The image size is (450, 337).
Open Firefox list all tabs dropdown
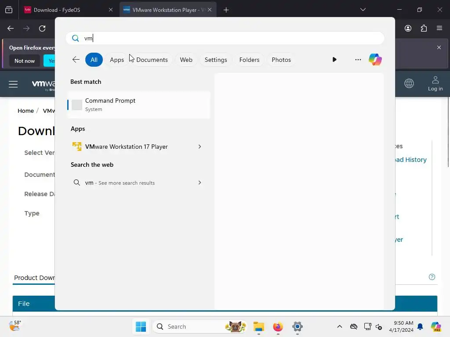click(363, 10)
